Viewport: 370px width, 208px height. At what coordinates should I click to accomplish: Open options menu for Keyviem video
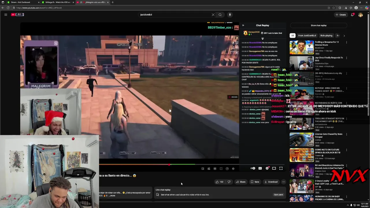(x=346, y=88)
